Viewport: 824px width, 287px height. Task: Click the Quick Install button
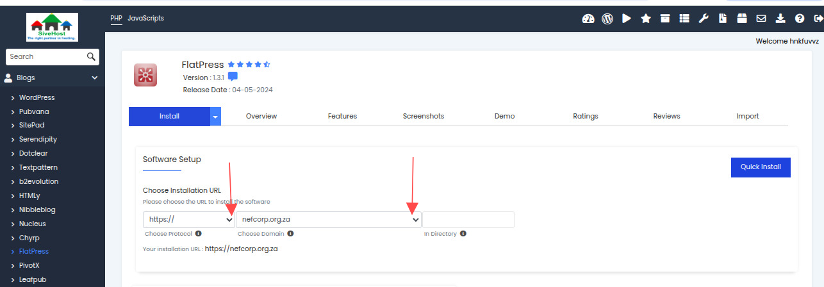pos(761,167)
